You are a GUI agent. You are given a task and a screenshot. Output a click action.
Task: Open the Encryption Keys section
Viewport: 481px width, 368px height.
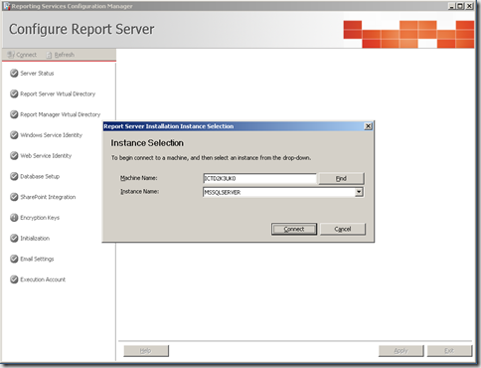40,218
